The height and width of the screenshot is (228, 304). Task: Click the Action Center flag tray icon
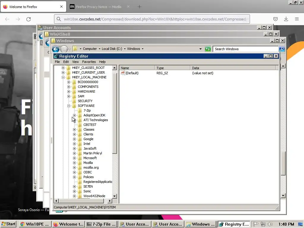click(x=256, y=224)
